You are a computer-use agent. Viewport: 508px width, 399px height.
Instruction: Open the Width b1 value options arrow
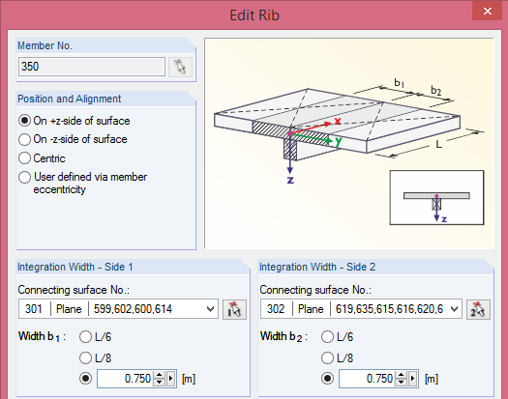[x=170, y=379]
